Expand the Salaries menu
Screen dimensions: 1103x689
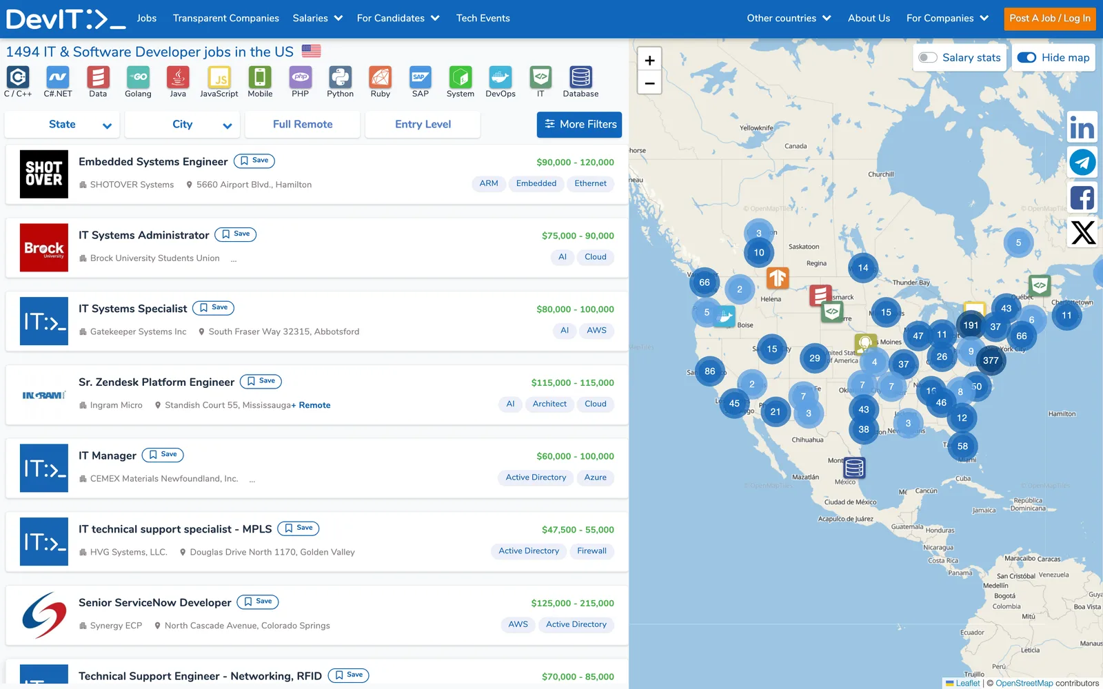318,19
